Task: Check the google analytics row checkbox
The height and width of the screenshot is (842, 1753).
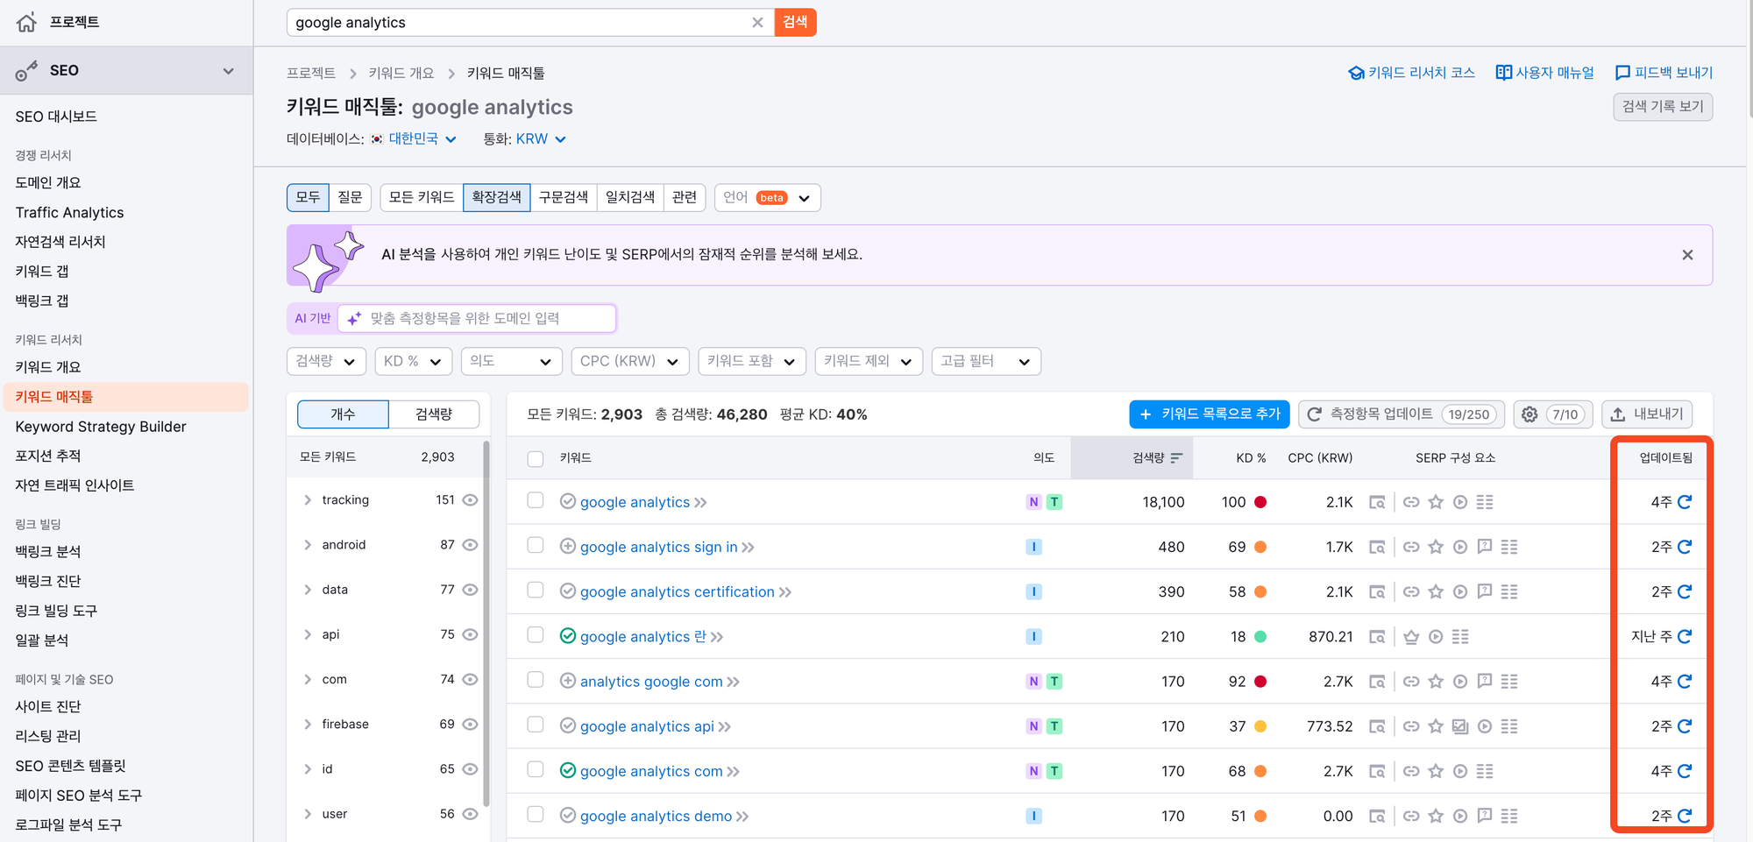Action: [536, 500]
